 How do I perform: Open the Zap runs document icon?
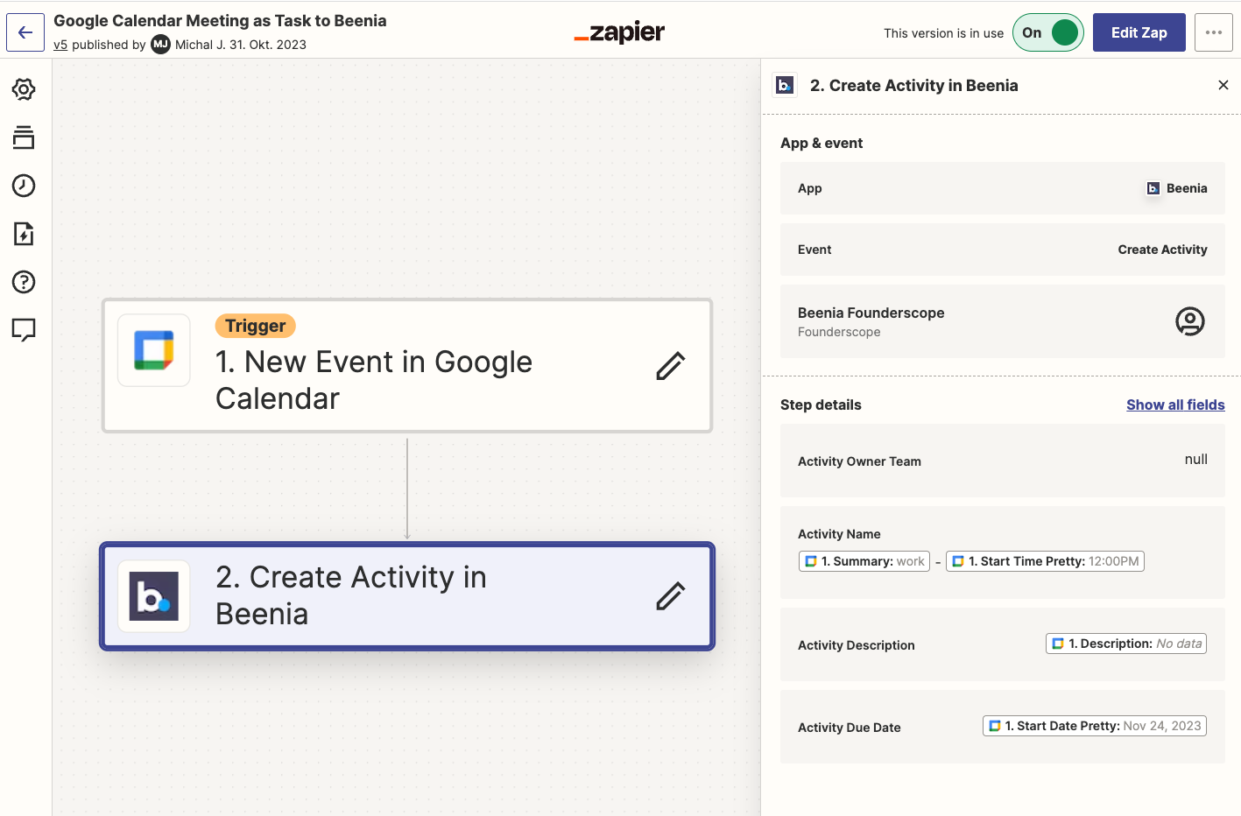23,234
